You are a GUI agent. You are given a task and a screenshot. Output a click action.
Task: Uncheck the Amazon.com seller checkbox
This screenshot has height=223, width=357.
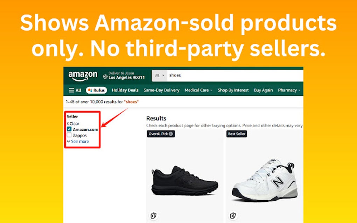pyautogui.click(x=69, y=129)
